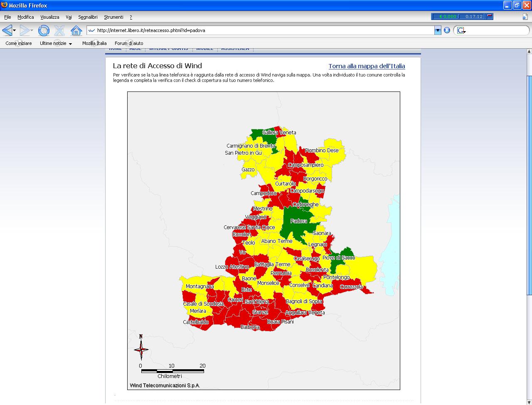Click the Cadoneghe area on map

[x=305, y=205]
